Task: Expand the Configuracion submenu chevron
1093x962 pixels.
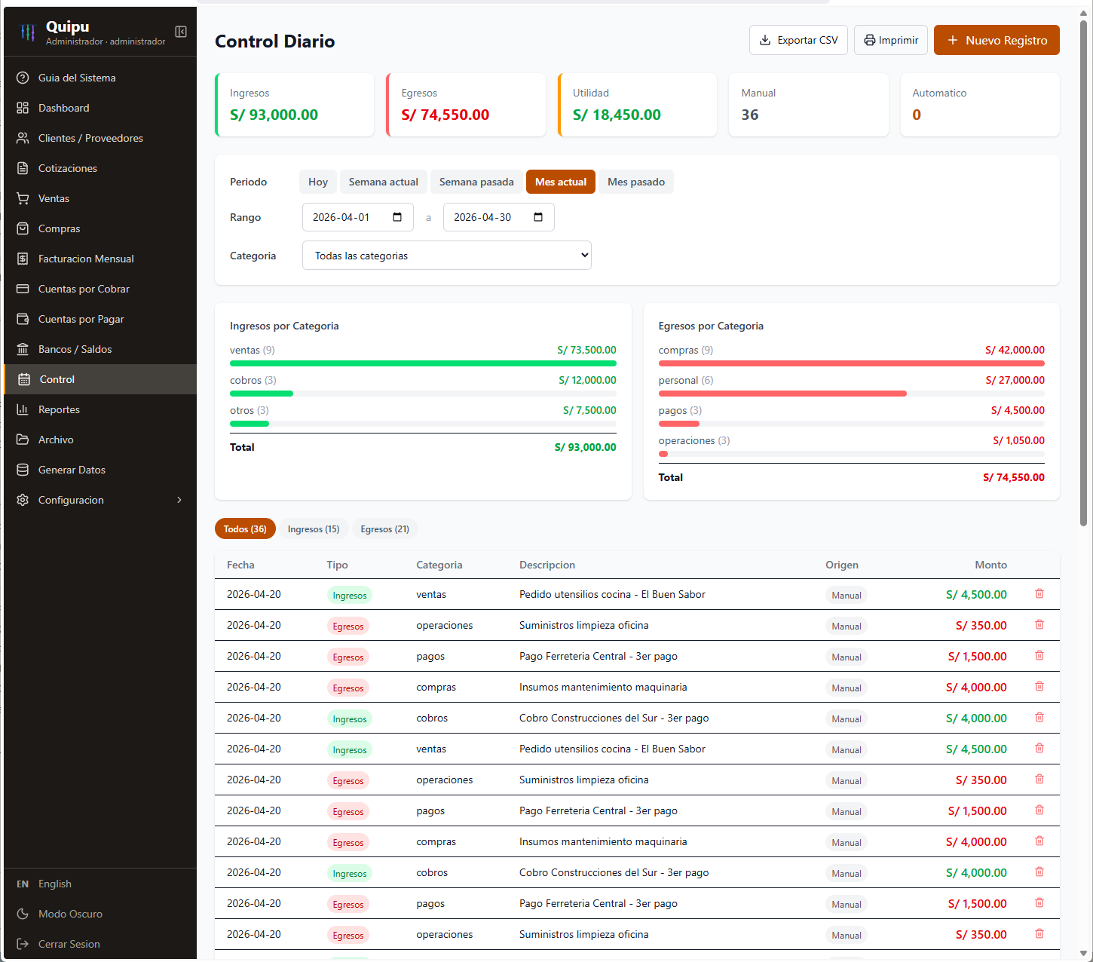Action: (x=179, y=500)
